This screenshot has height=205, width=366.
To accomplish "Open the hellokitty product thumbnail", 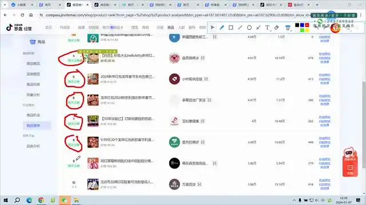I will point(93,58).
